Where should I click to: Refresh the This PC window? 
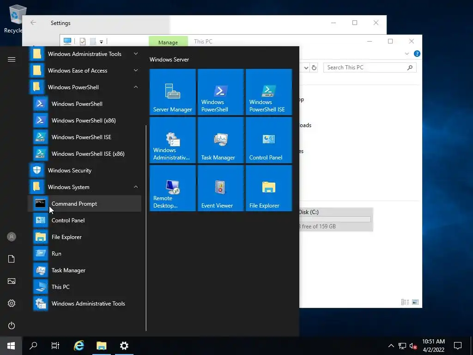314,67
